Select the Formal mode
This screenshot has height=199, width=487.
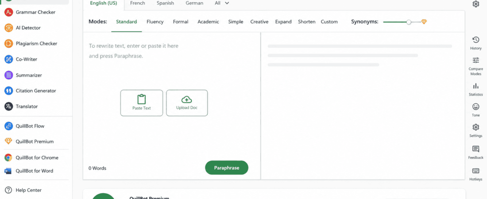point(181,22)
